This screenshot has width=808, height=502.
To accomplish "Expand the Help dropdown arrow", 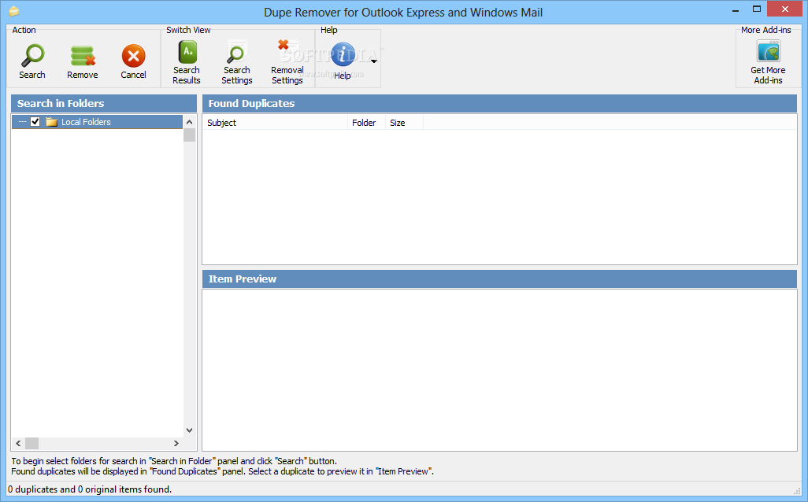I will [374, 61].
